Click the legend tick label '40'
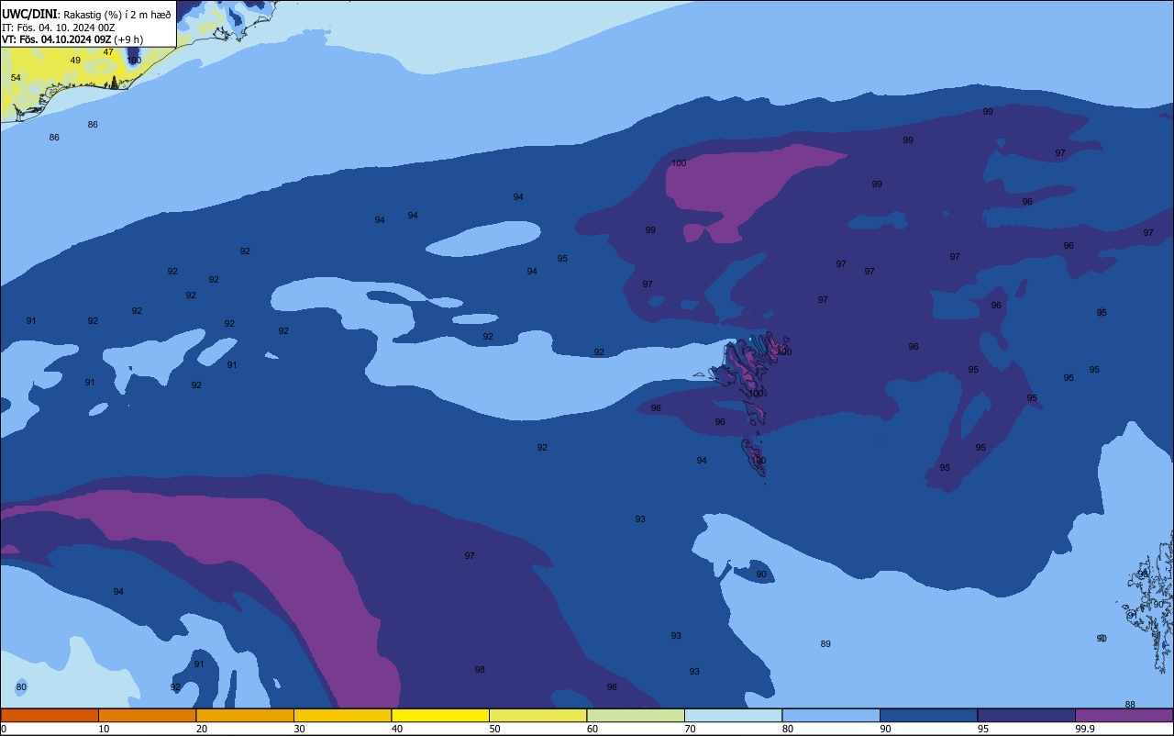This screenshot has height=736, width=1174. coord(397,729)
